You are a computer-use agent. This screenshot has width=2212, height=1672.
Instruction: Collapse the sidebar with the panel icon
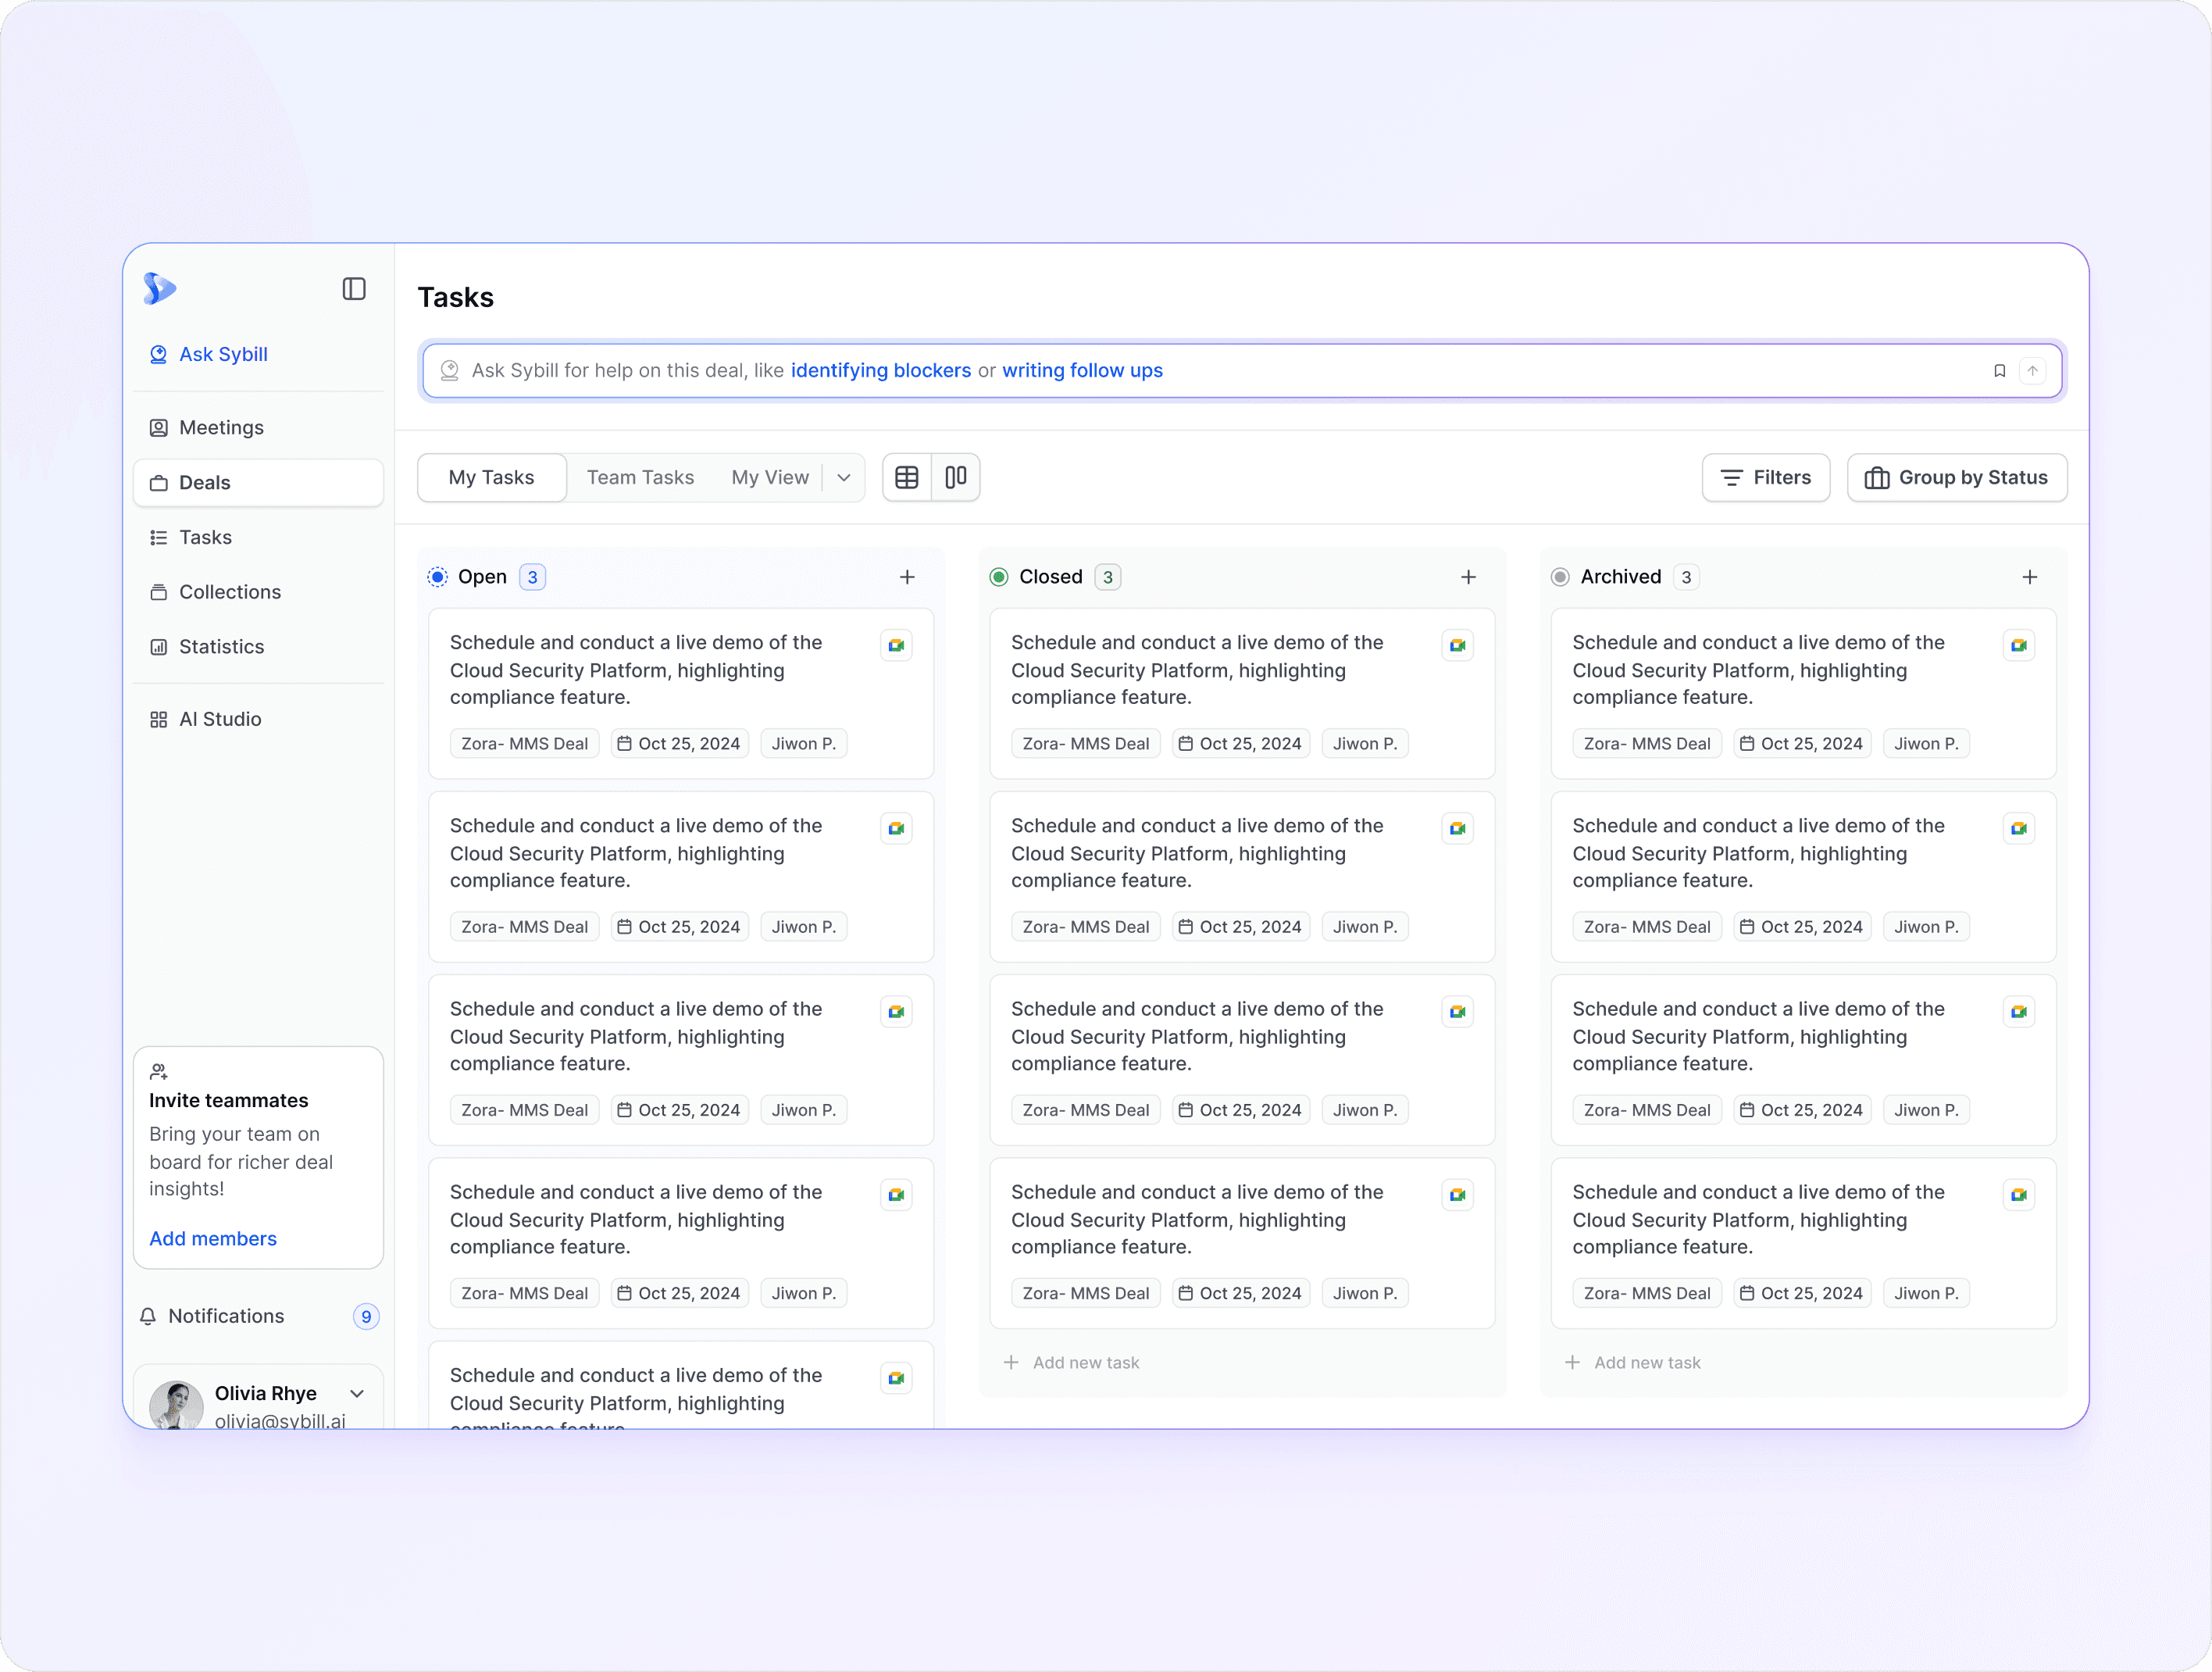[354, 289]
